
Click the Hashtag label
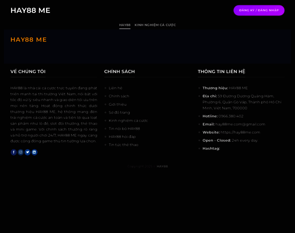[x=211, y=148]
